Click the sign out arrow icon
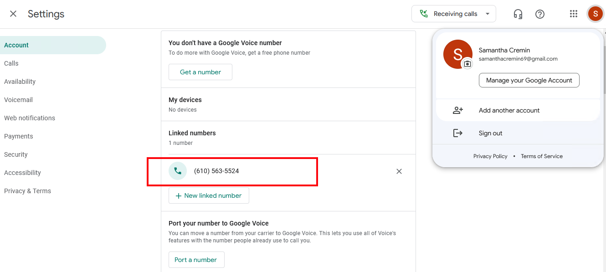Screen dimensions: 606x272 (458, 133)
